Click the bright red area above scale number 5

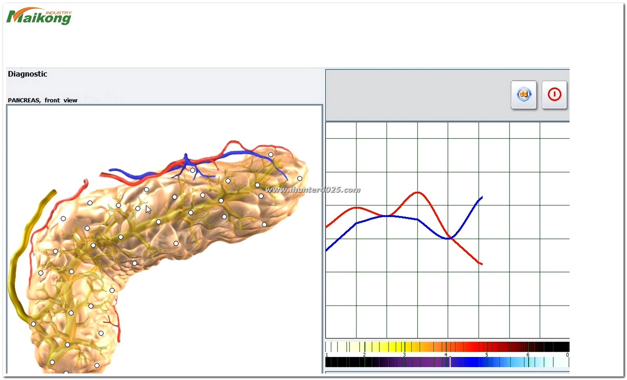coord(486,347)
